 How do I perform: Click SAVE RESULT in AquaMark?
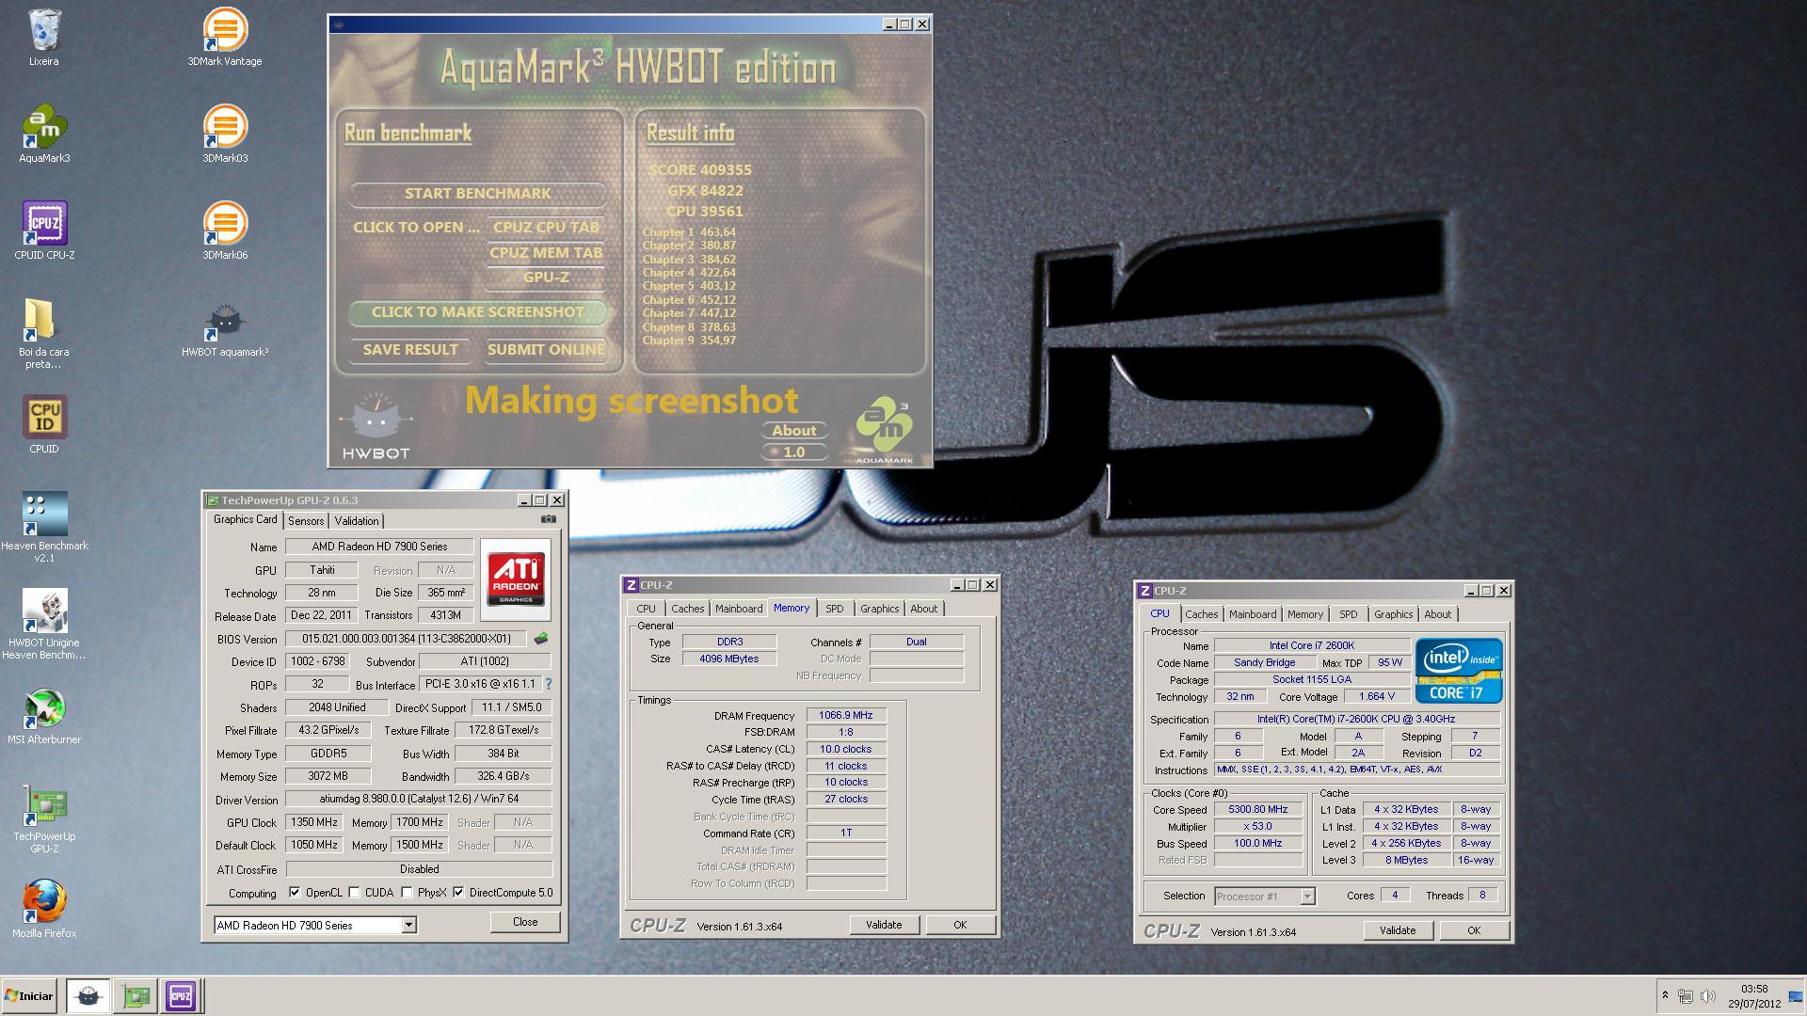click(410, 350)
